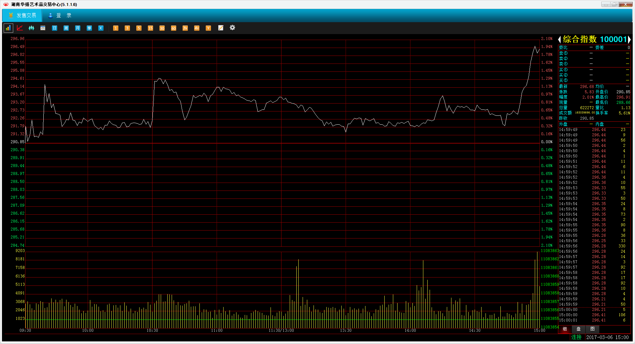Image resolution: width=635 pixels, height=344 pixels.
Task: Open the 登录 login menu
Action: click(x=60, y=16)
